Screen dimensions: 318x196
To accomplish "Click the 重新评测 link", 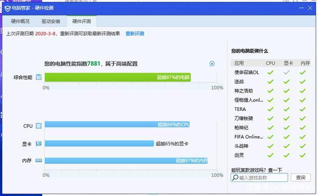I will [x=135, y=33].
